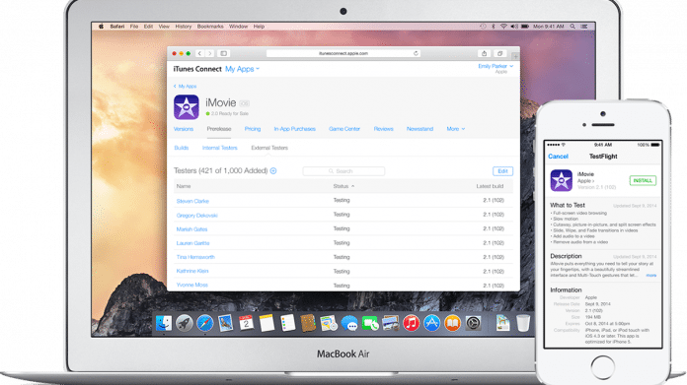Open tester Lauren Gantte
The image size is (687, 385).
click(192, 243)
